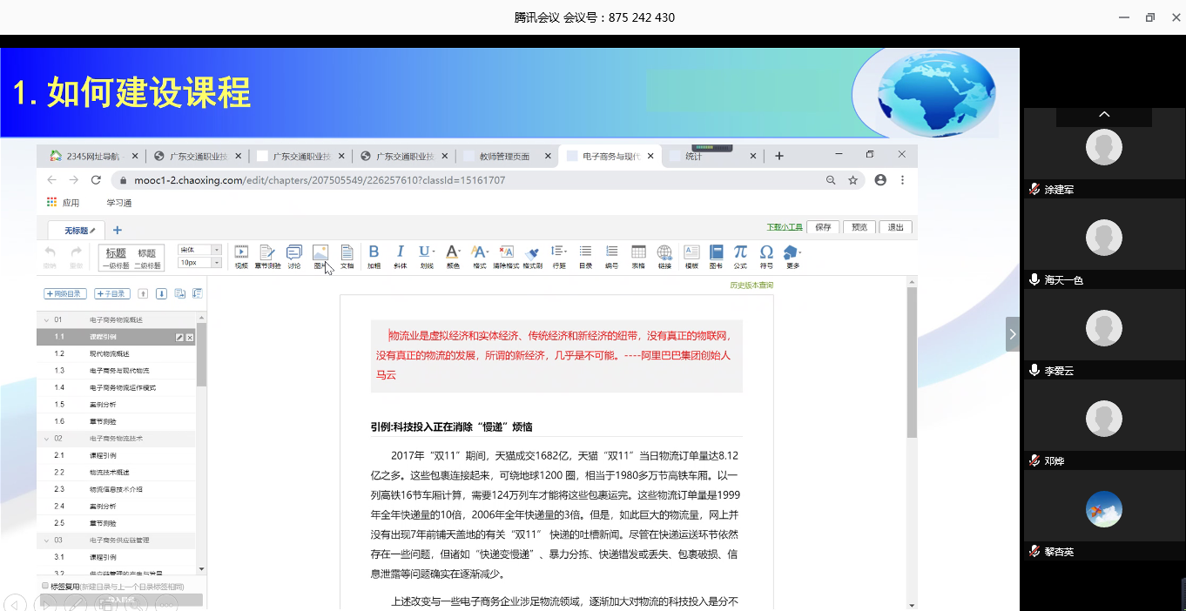The height and width of the screenshot is (611, 1186).
Task: Click the 预览 preview button
Action: pos(859,227)
